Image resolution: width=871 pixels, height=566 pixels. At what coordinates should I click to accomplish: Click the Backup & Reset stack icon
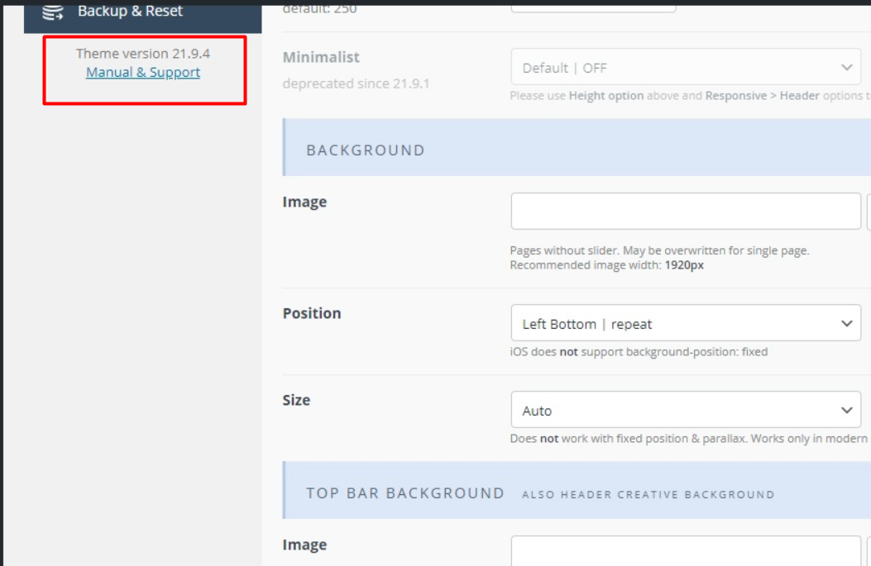[x=53, y=12]
